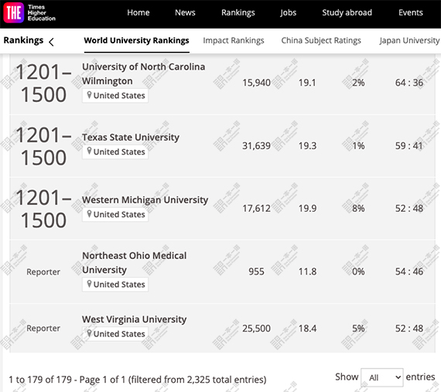The image size is (441, 392).
Task: Click the 1201–1500 rank for Texas State University
Action: coord(43,146)
